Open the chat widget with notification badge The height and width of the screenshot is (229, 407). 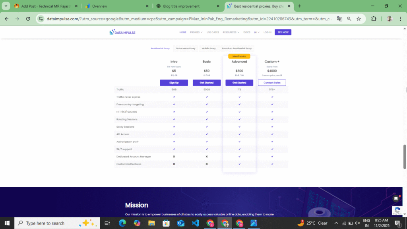pos(395,198)
